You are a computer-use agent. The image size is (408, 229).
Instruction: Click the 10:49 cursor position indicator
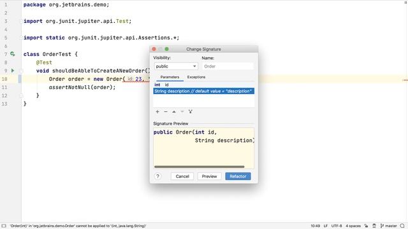[315, 226]
